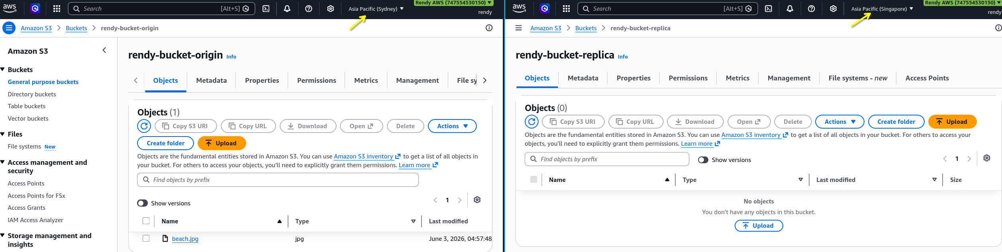Open the services grid menu in the origin window
Screen dimensions: 1002x252
click(x=57, y=9)
